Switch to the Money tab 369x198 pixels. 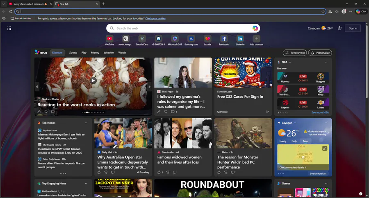(95, 53)
